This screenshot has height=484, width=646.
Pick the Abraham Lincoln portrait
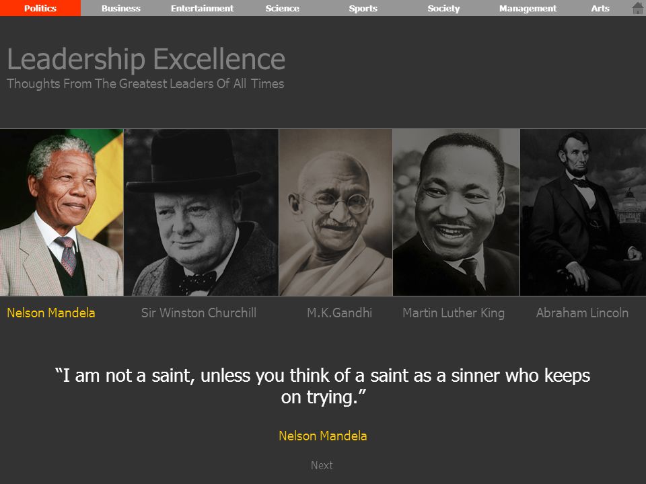[x=583, y=212]
